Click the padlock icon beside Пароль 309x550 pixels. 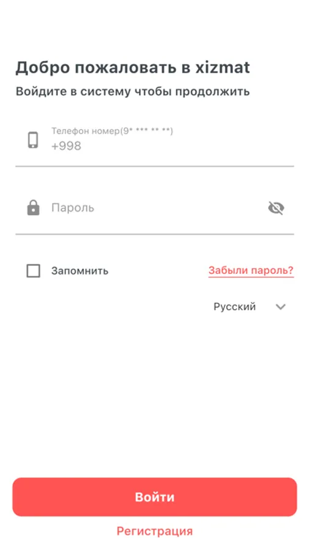pyautogui.click(x=34, y=208)
